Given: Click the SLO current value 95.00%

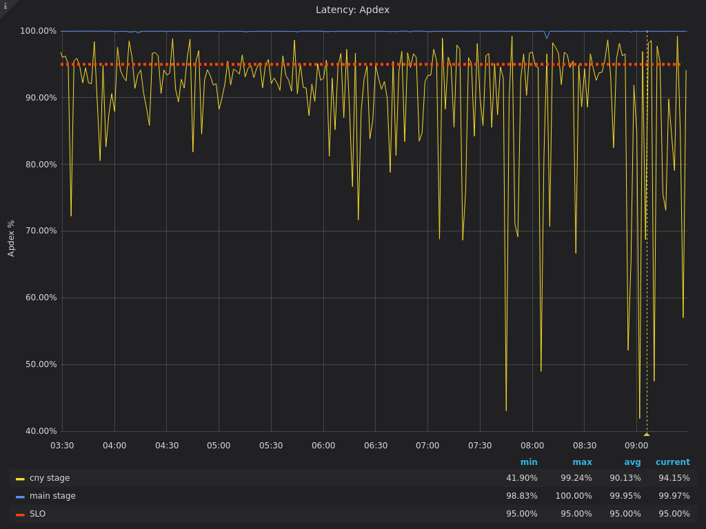Looking at the screenshot, I should pos(674,514).
